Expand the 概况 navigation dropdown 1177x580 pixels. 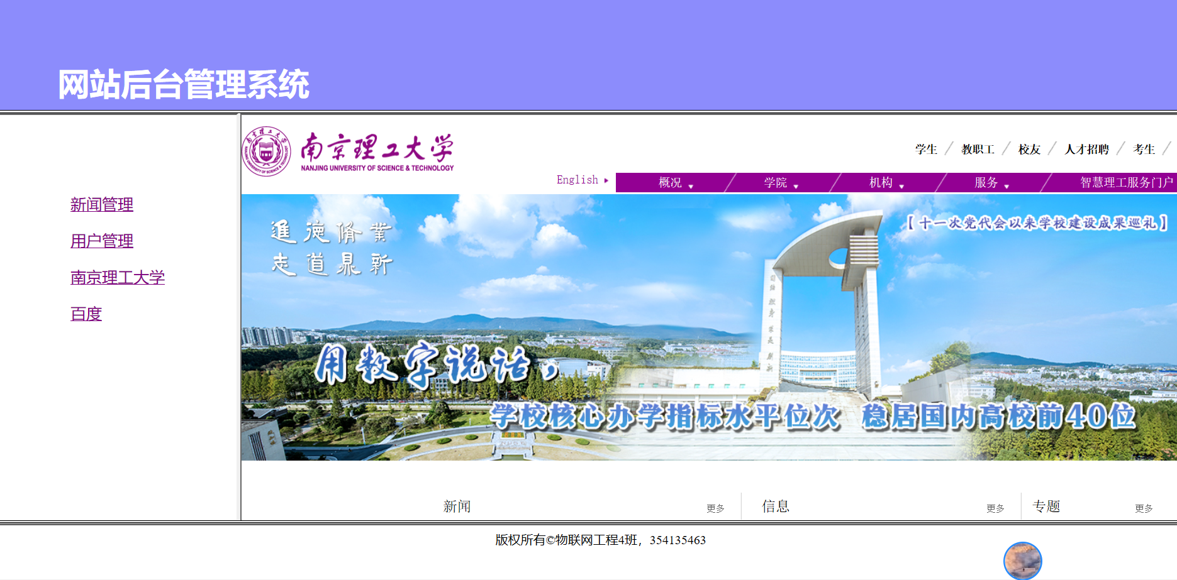pyautogui.click(x=670, y=183)
